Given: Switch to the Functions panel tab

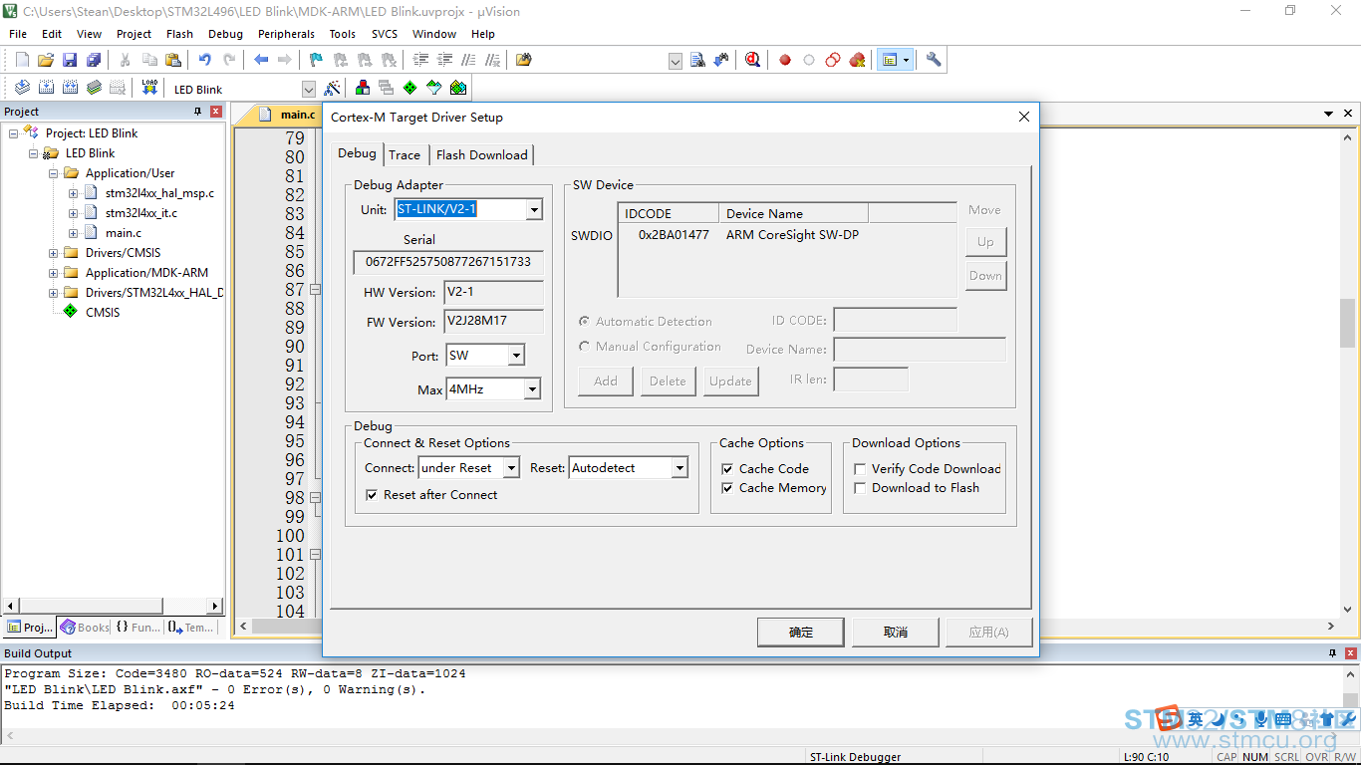Looking at the screenshot, I should click(137, 628).
